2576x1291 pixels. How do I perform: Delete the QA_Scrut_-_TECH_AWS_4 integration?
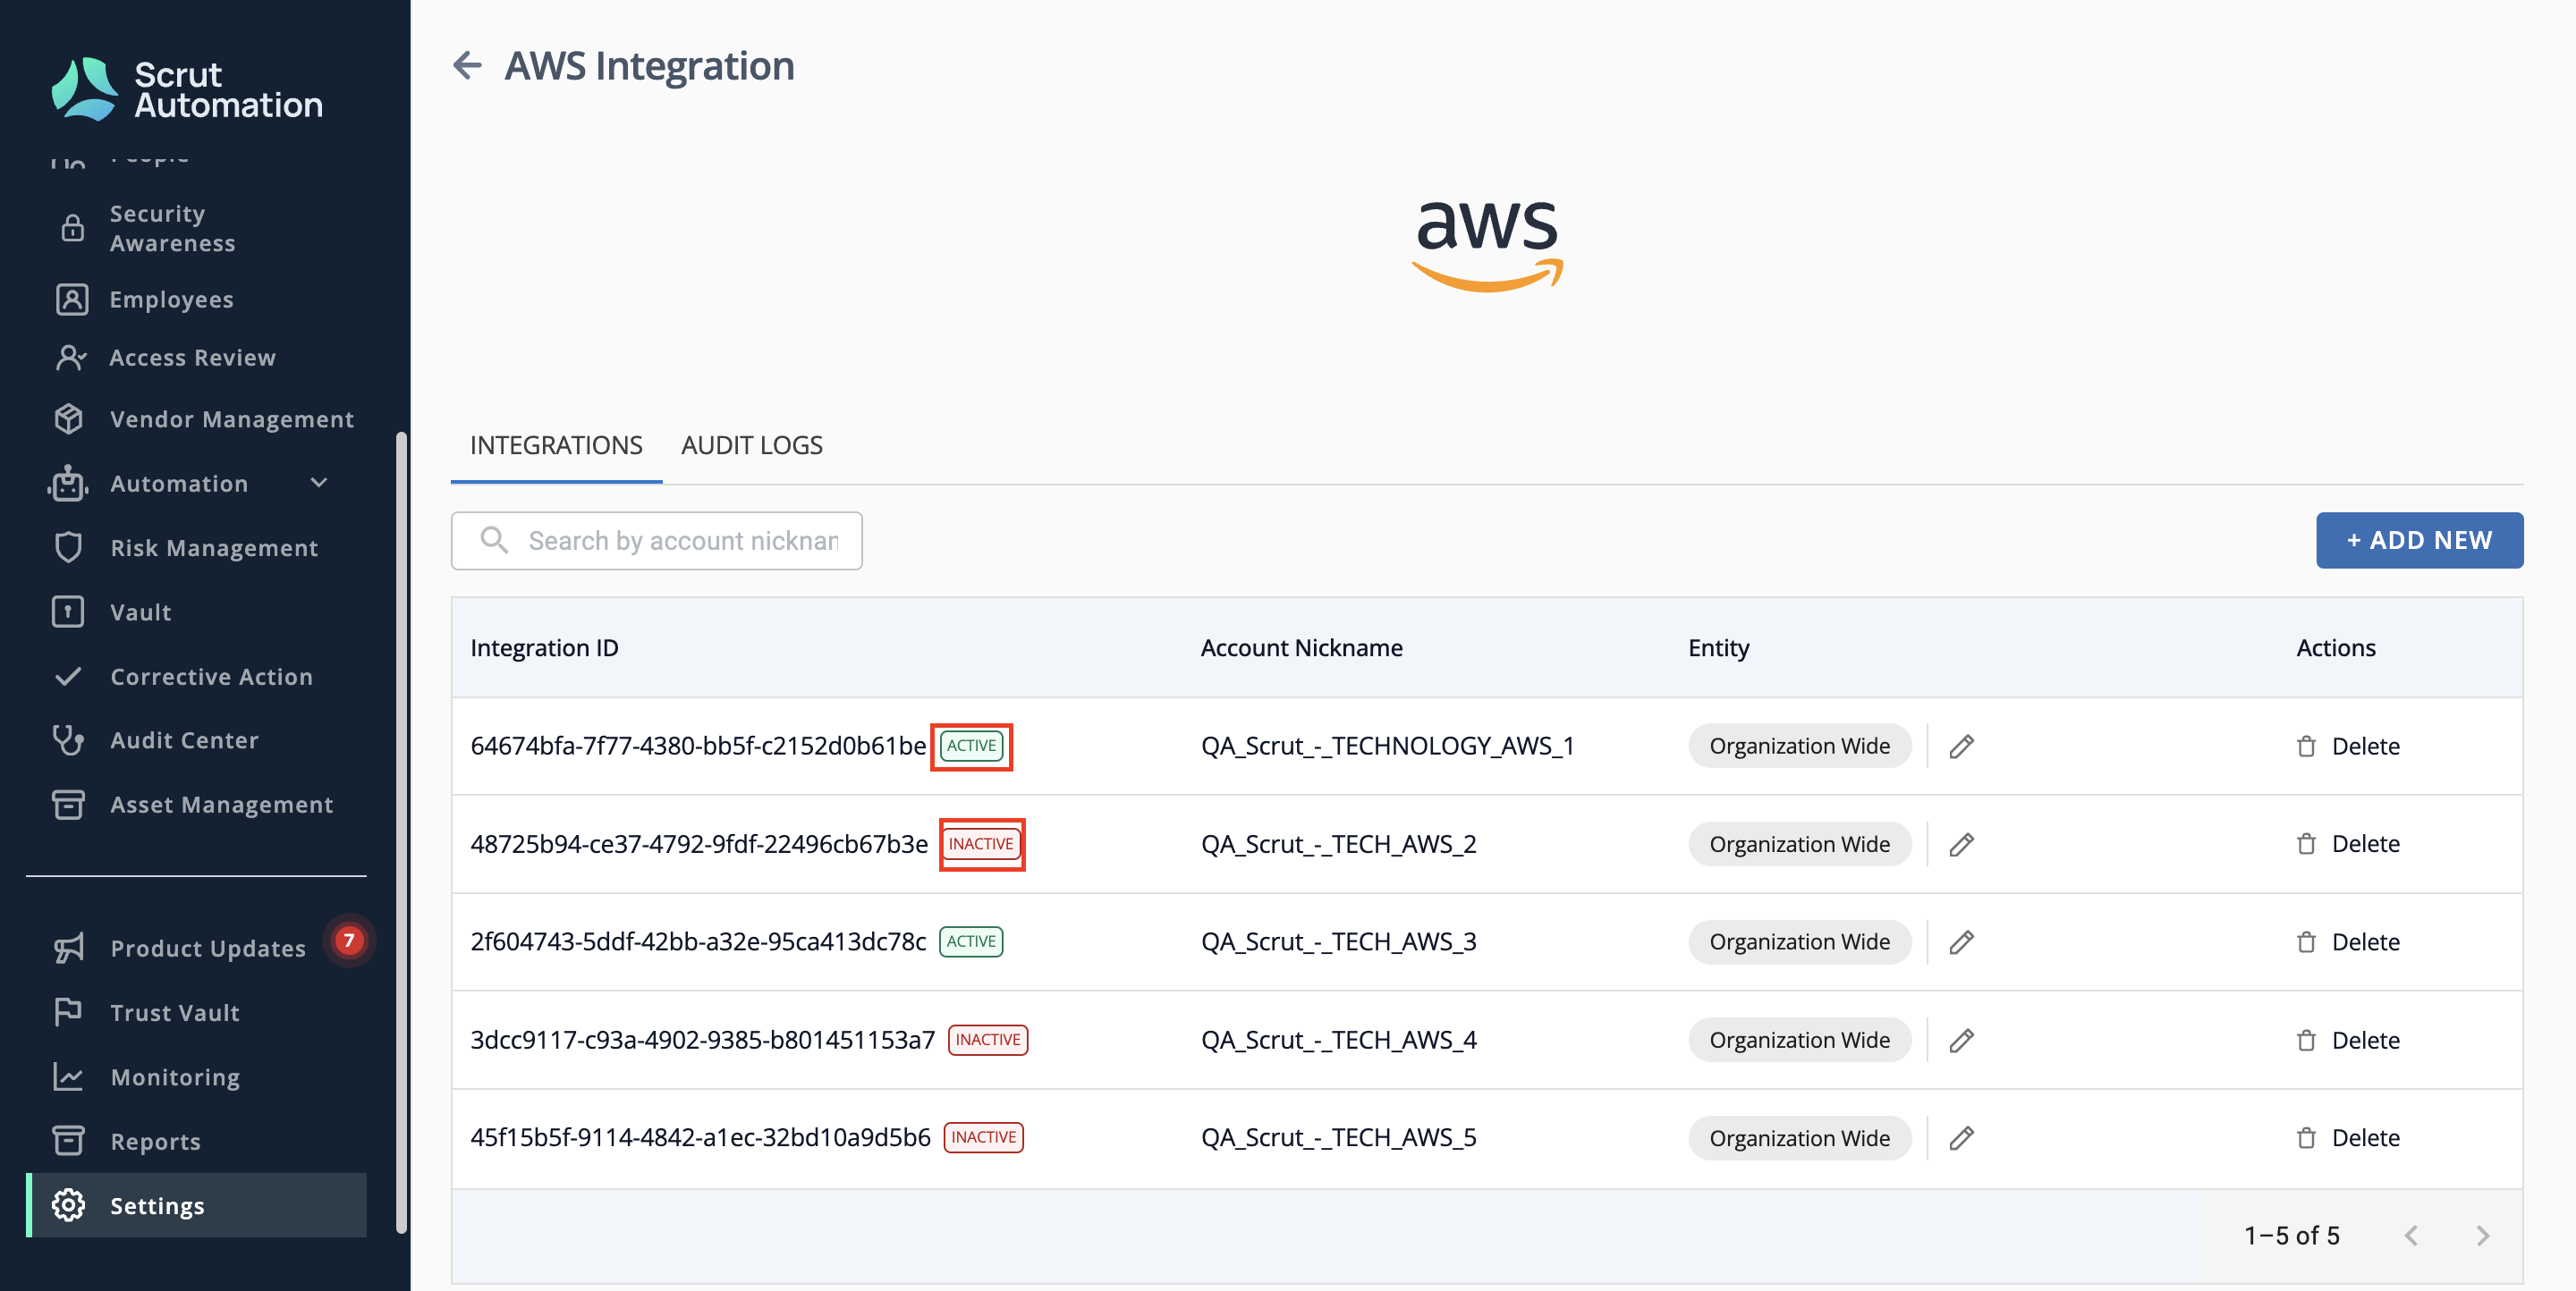click(2347, 1040)
